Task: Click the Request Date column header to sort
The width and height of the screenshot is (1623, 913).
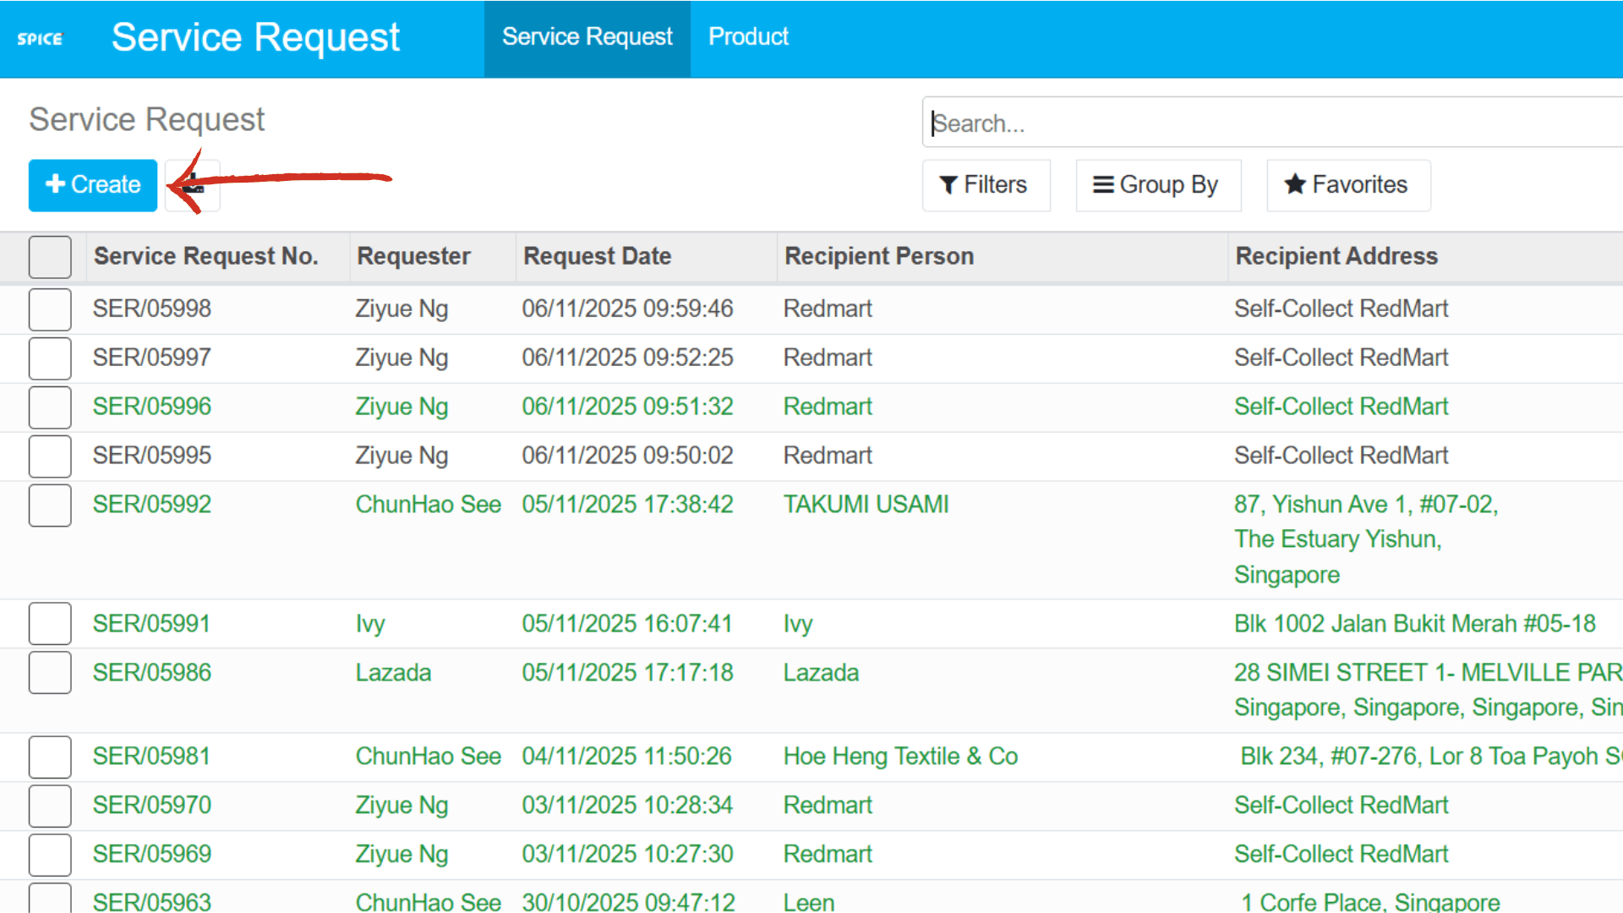Action: [597, 255]
